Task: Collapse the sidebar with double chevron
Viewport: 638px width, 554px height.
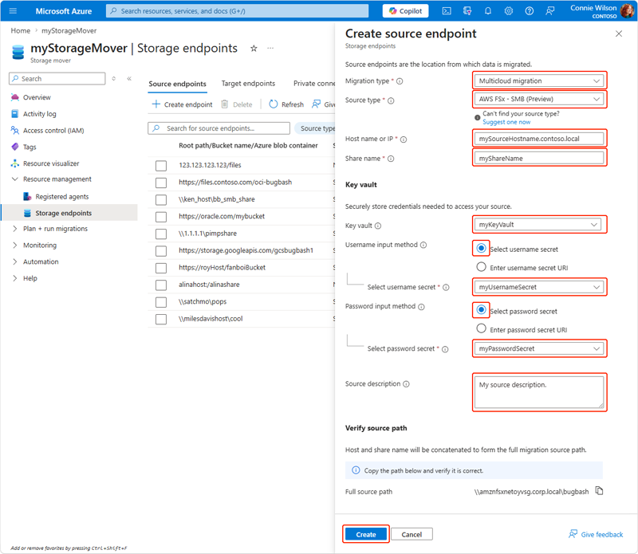Action: (x=129, y=78)
